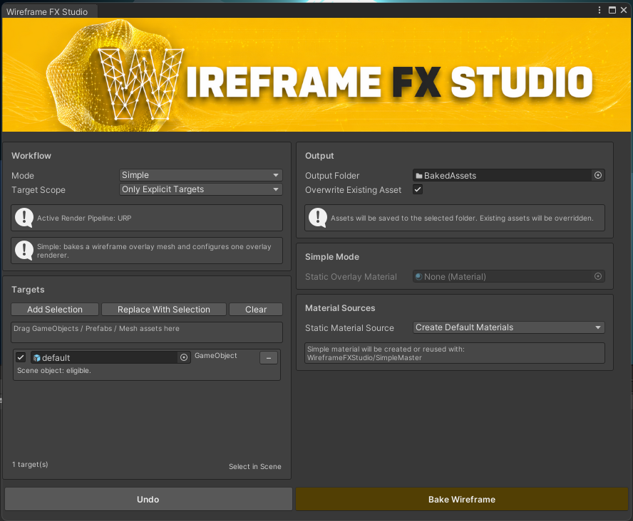Click the Mode label

point(23,176)
